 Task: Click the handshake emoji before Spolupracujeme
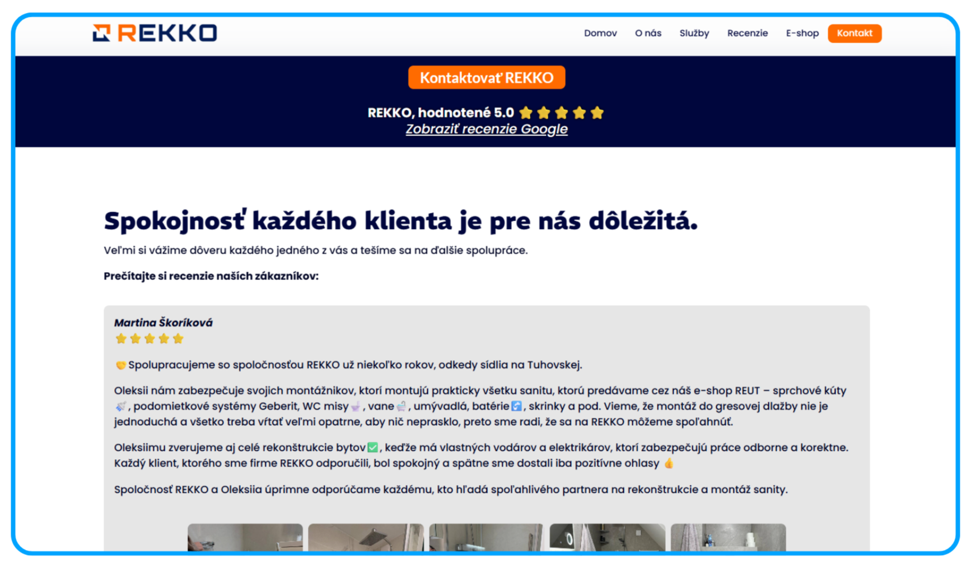[120, 365]
